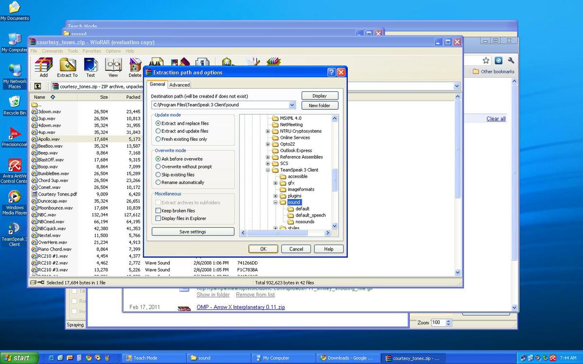
Task: Click the folder tree vertical scrollbar
Action: [334, 180]
